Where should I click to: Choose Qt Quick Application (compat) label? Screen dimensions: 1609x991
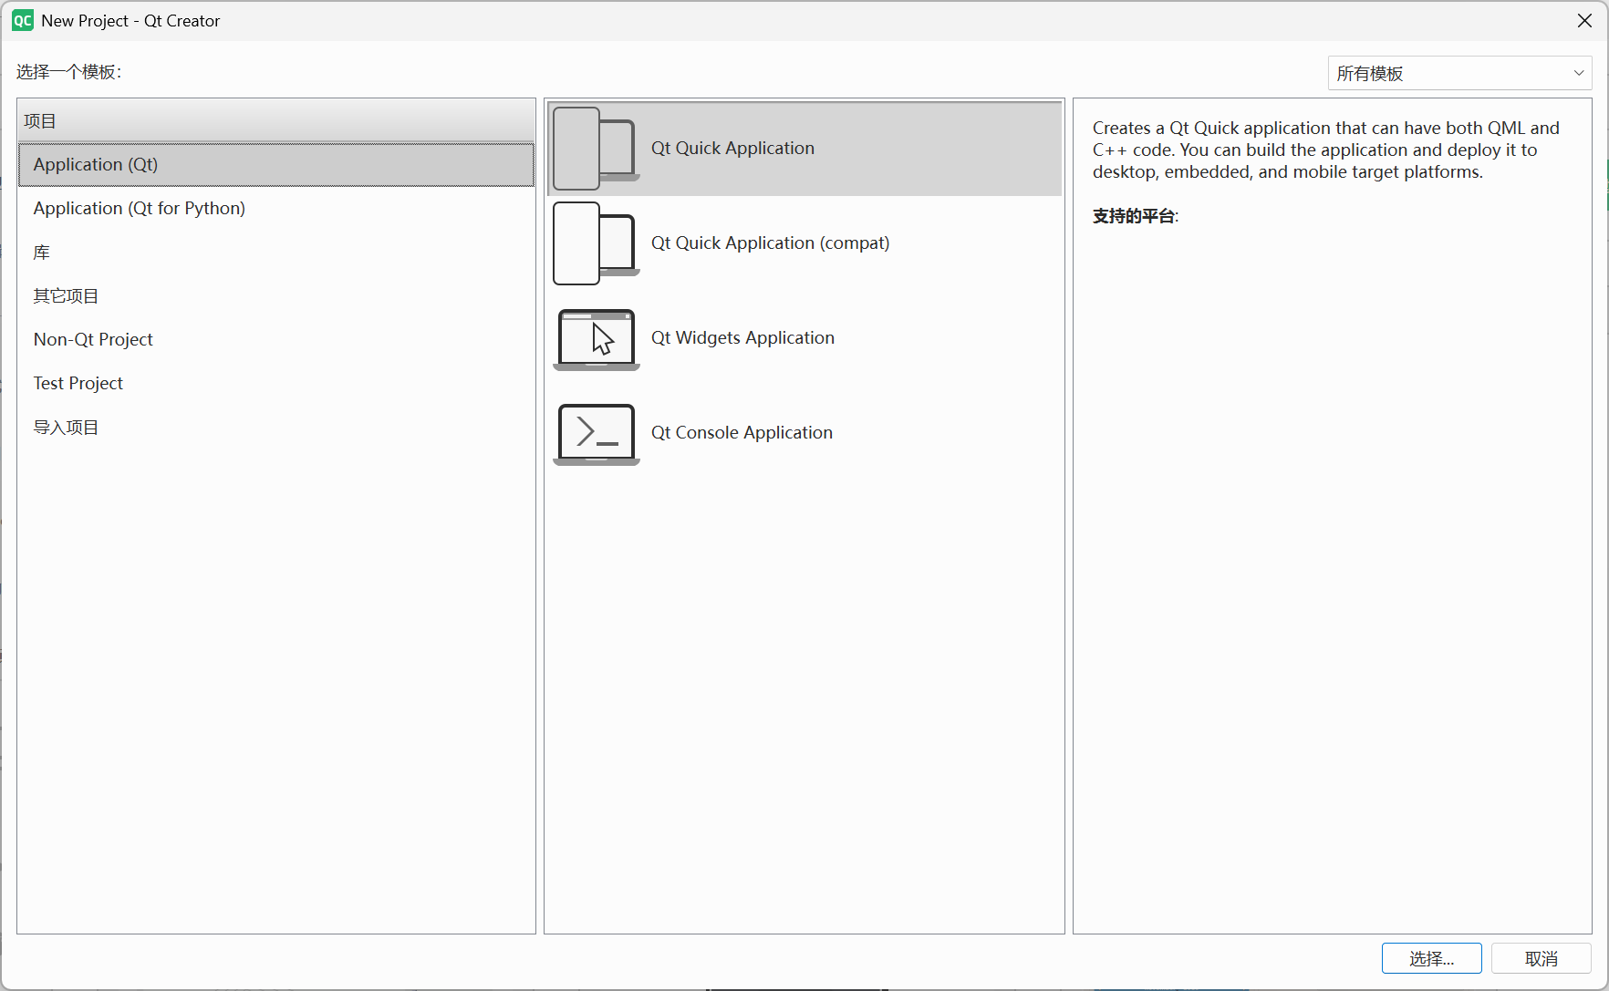[x=770, y=243]
